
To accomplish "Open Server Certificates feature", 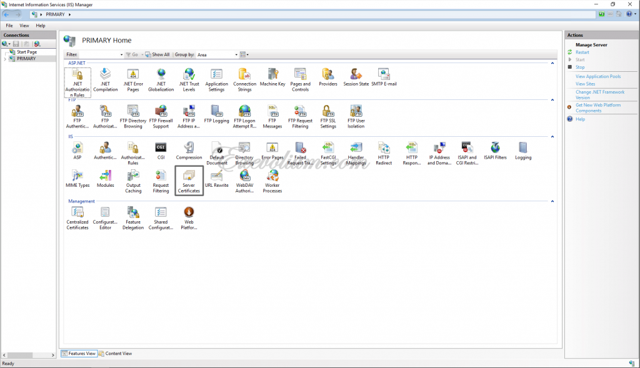I will pos(189,181).
